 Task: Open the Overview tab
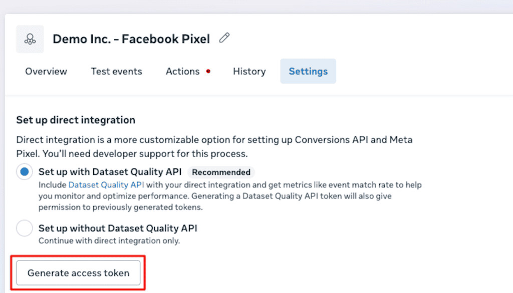click(46, 71)
